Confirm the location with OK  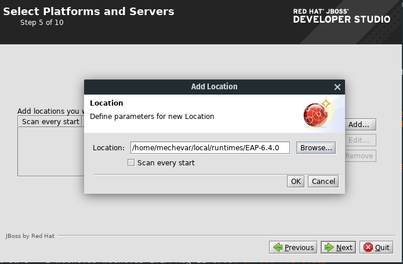(x=296, y=182)
